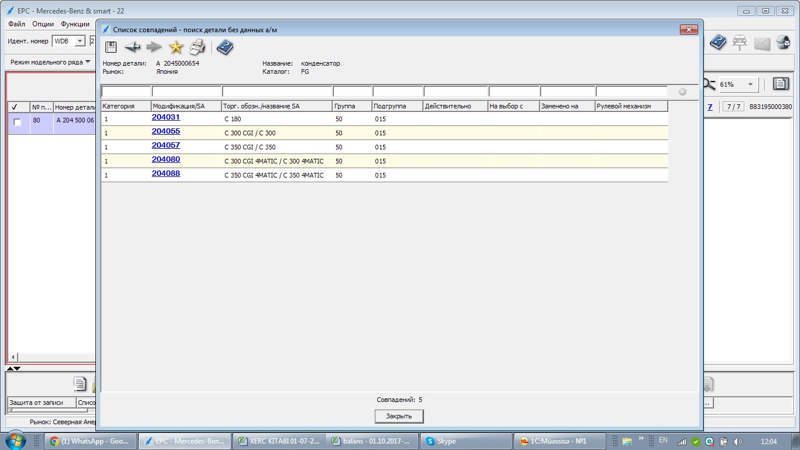The width and height of the screenshot is (800, 450).
Task: Click the notes document icon beside zoom
Action: pyautogui.click(x=781, y=84)
